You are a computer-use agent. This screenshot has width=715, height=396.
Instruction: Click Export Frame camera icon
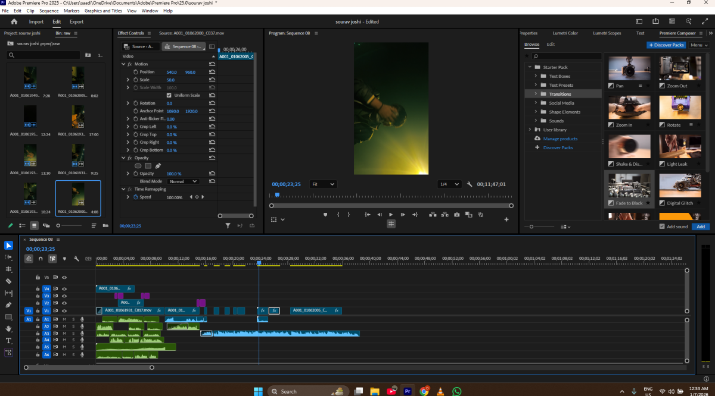coord(456,215)
